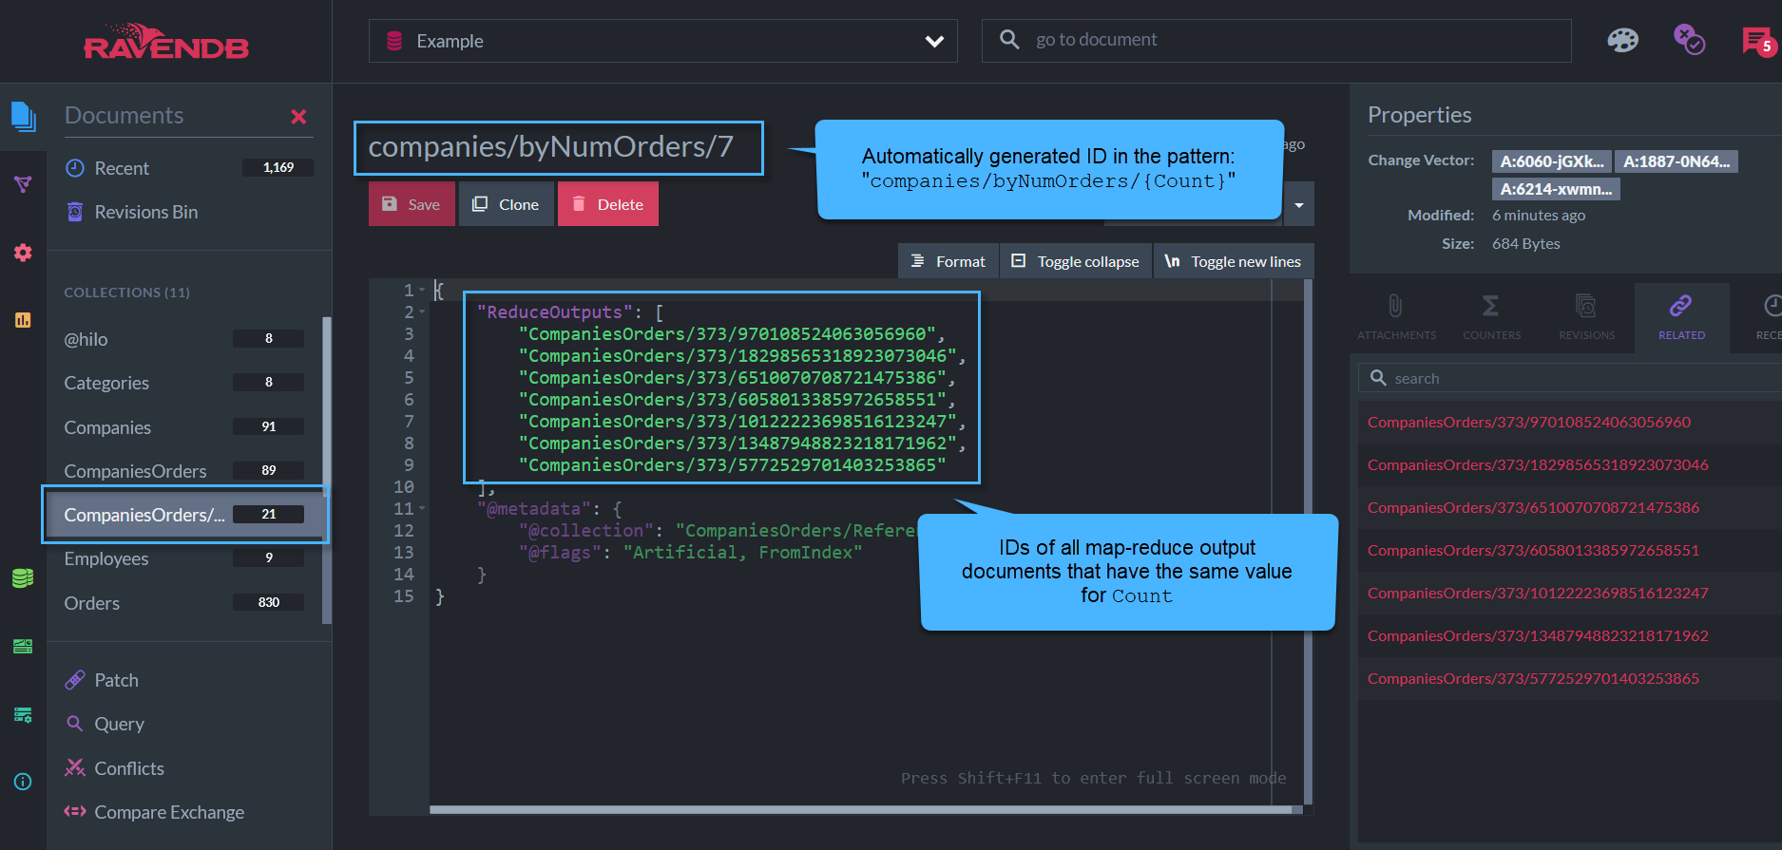Format the JSON document
1782x850 pixels.
[x=948, y=261]
